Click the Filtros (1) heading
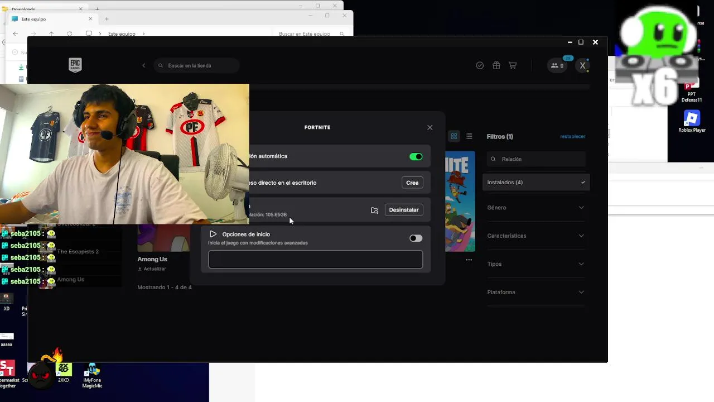The image size is (714, 402). tap(500, 137)
